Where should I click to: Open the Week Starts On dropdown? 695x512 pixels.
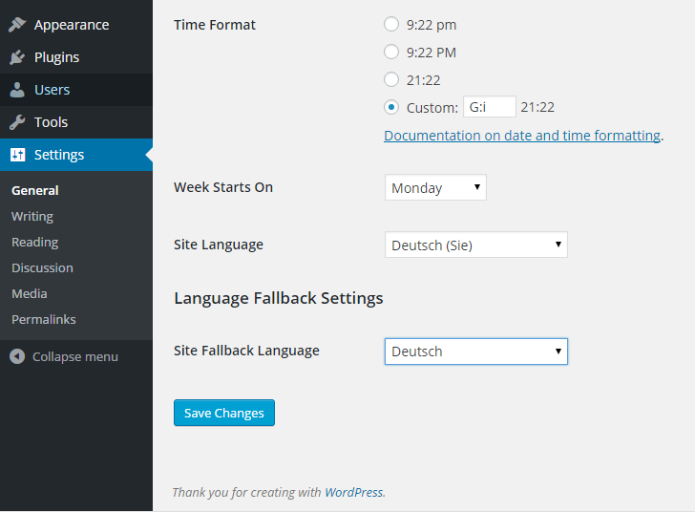(x=435, y=187)
